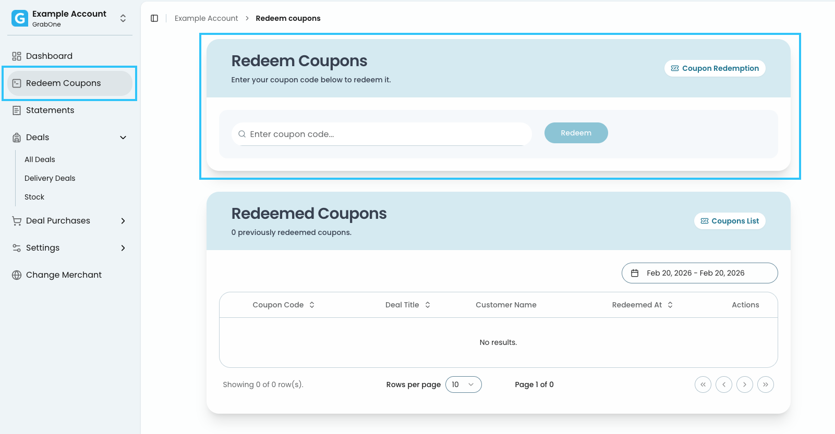The height and width of the screenshot is (434, 835).
Task: Jump to last results page
Action: coord(765,385)
